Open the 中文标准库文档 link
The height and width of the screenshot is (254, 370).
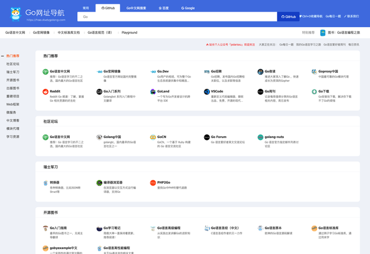point(68,33)
